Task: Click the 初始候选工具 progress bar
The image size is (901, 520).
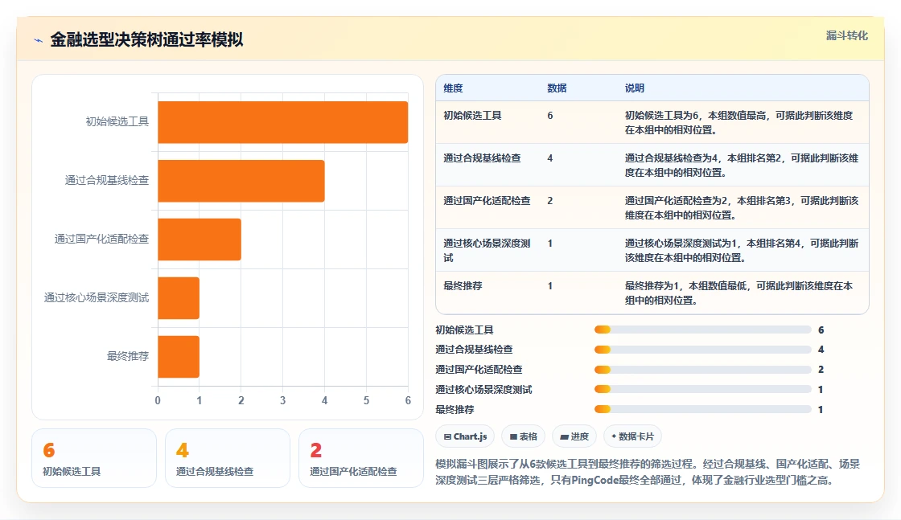Action: (703, 330)
